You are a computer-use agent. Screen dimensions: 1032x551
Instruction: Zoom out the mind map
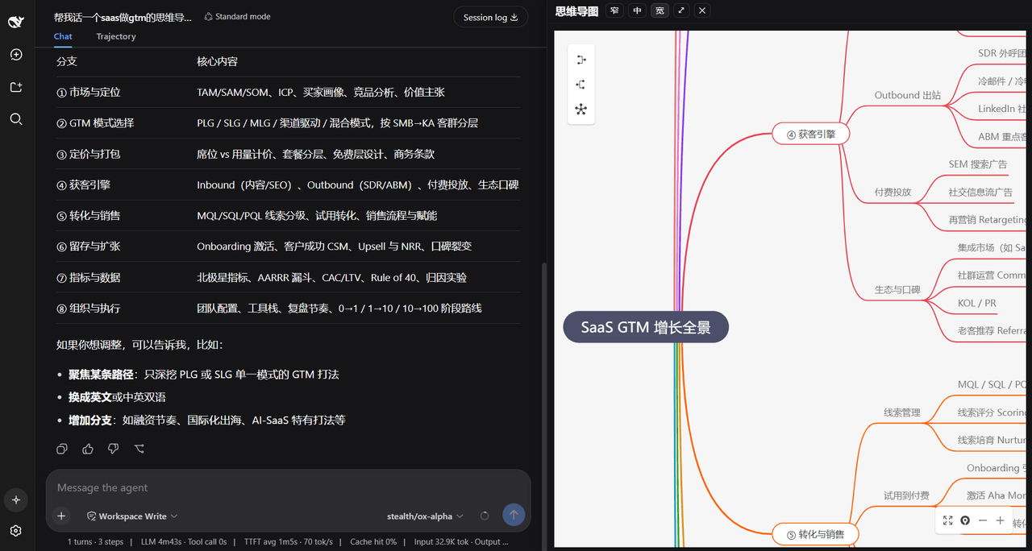coord(983,520)
